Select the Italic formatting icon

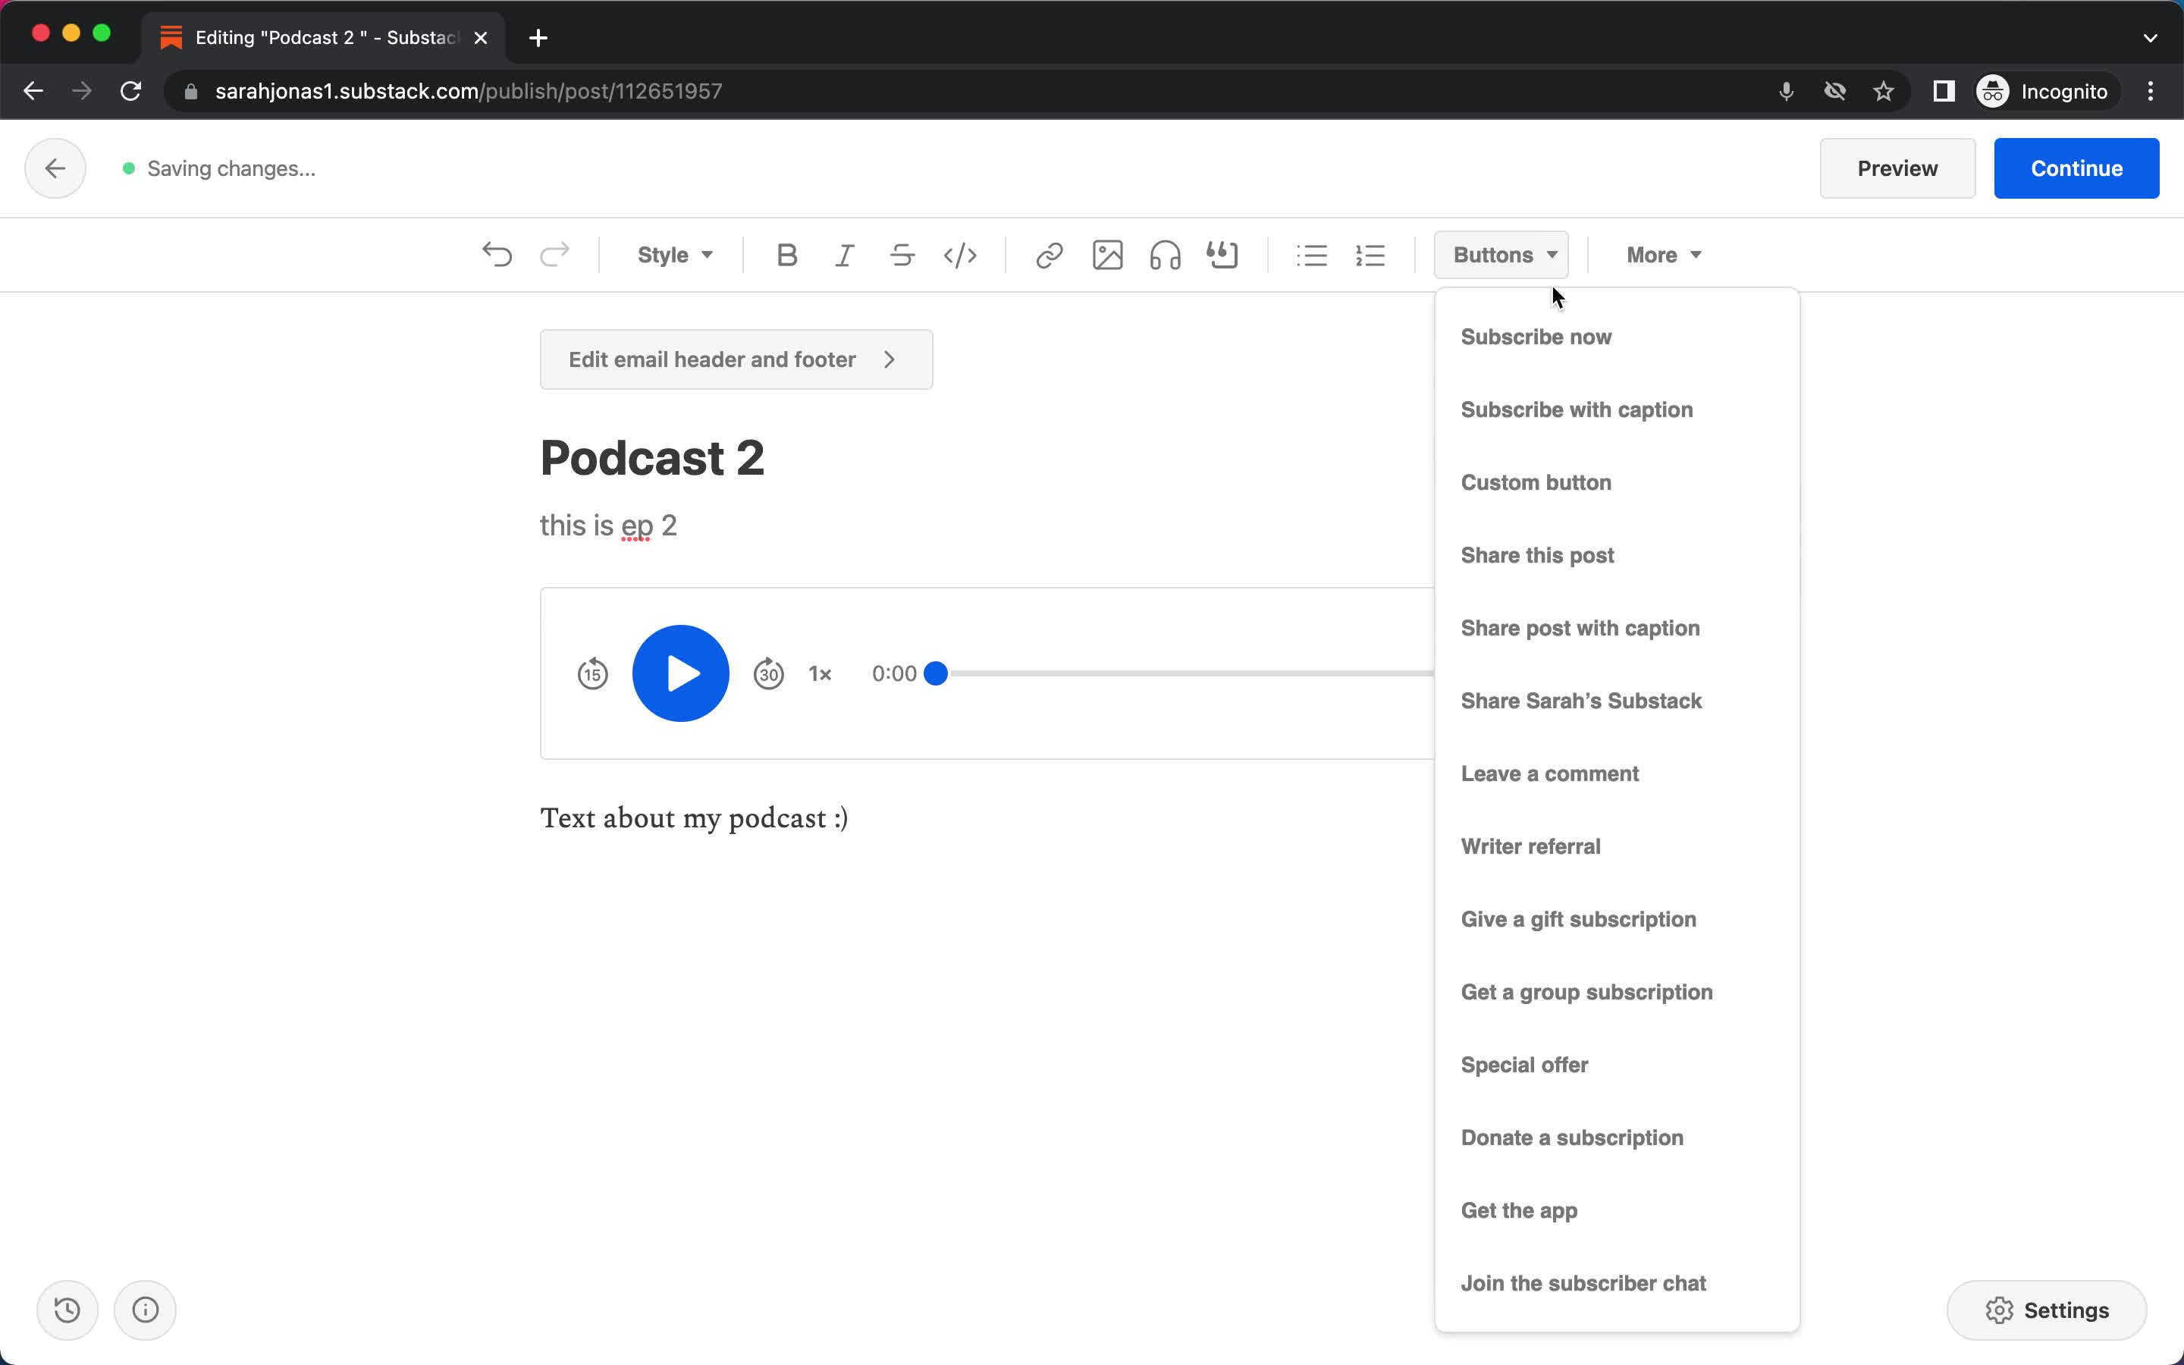pyautogui.click(x=844, y=255)
